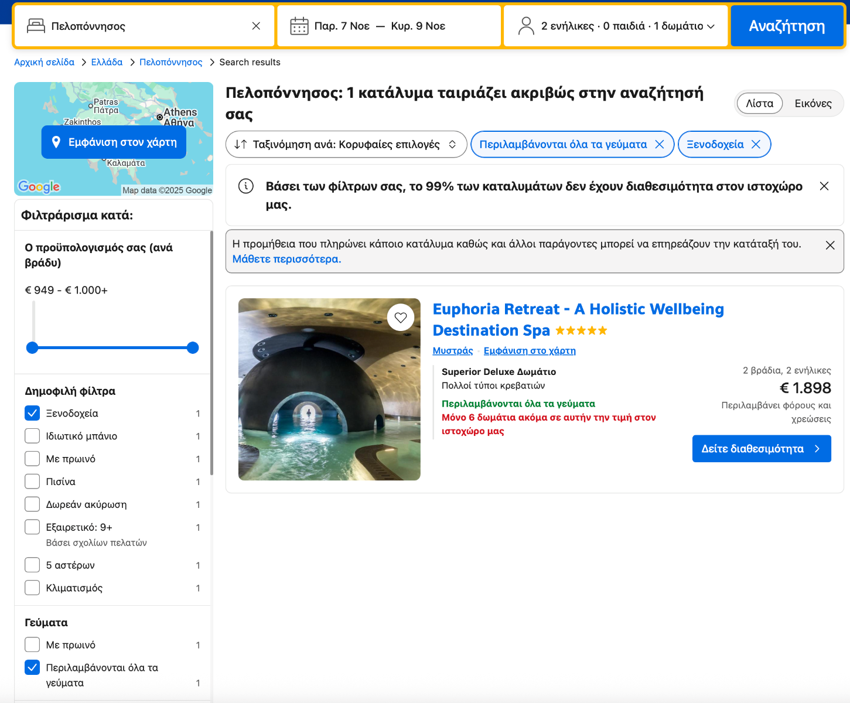The height and width of the screenshot is (703, 850).
Task: Click the check-in date Παρ. 7 Νοε
Action: [x=342, y=26]
